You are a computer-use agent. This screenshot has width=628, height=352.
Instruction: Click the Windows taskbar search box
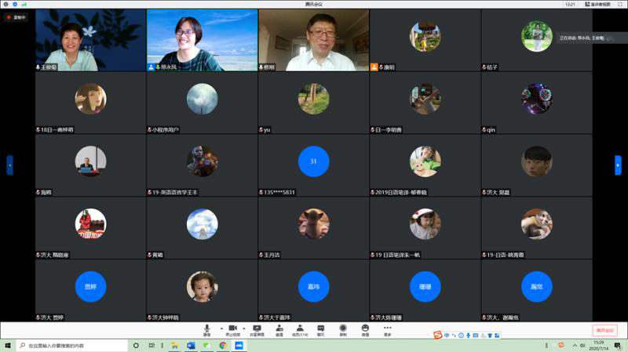(71, 345)
